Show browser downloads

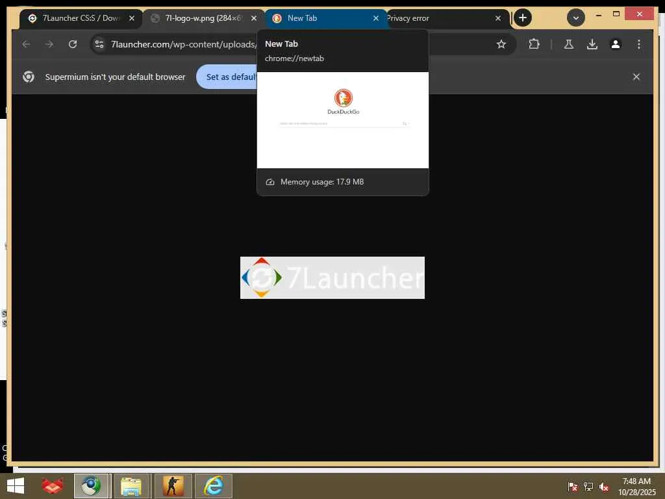tap(592, 44)
